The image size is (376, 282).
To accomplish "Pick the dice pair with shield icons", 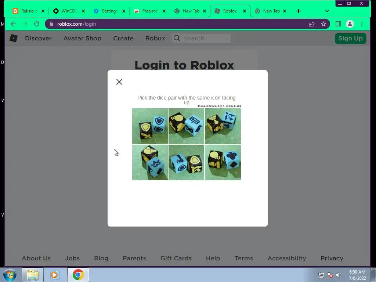I will pyautogui.click(x=150, y=126).
